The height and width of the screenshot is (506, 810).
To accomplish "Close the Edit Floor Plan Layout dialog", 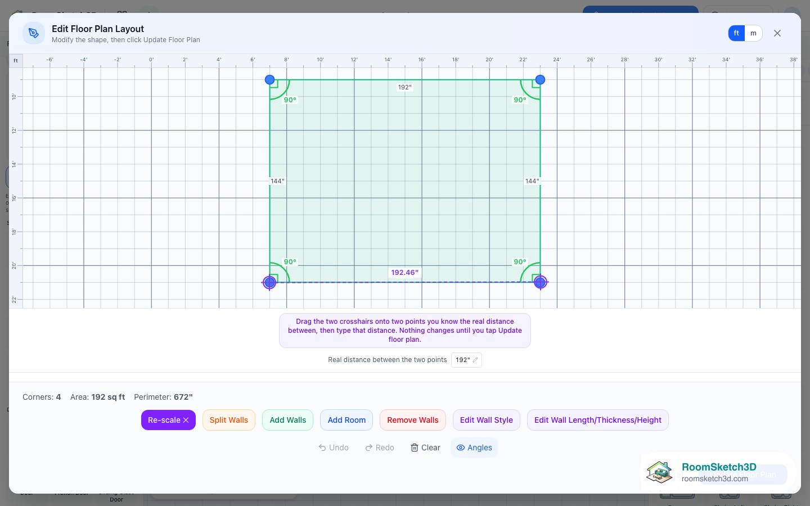I will 777,33.
